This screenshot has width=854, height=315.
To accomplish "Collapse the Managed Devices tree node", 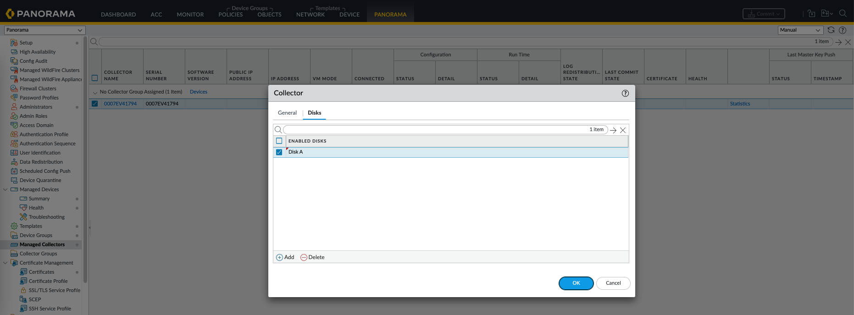I will [x=6, y=189].
